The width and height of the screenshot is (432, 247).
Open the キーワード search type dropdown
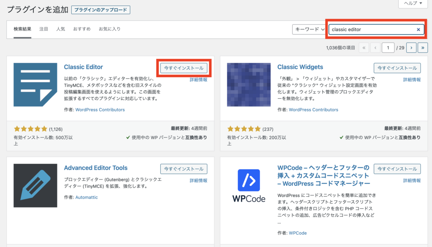coord(309,30)
